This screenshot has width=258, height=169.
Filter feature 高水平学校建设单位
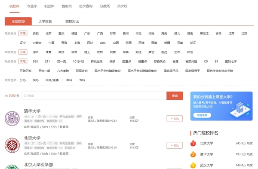107,71
